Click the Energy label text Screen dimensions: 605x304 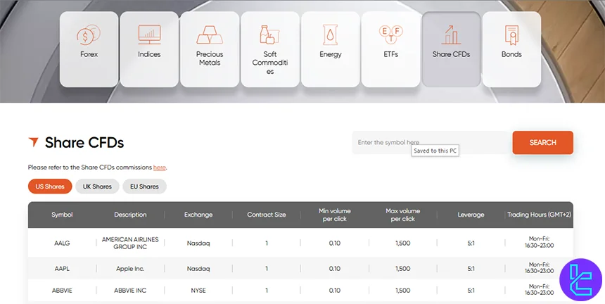tap(330, 54)
